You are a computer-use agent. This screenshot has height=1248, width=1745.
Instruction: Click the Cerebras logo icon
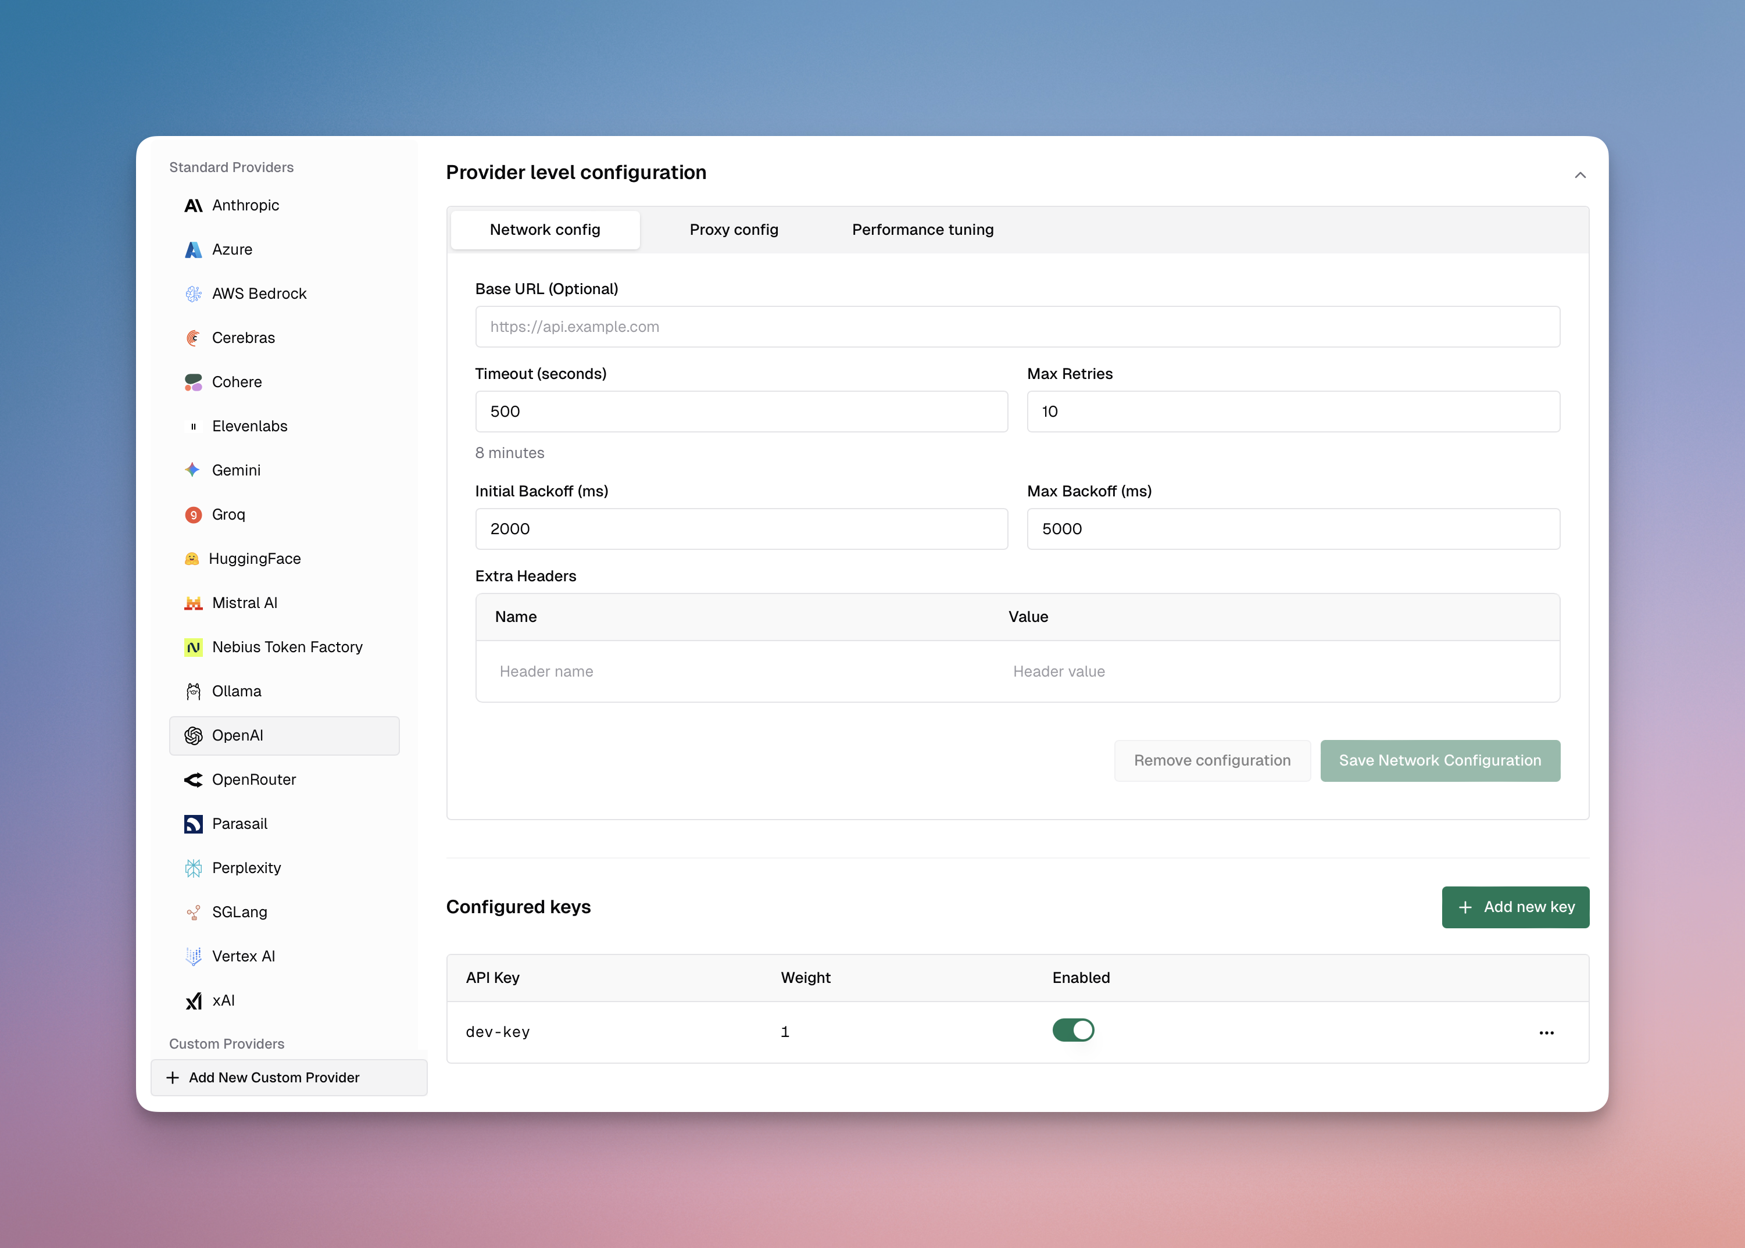coord(193,338)
